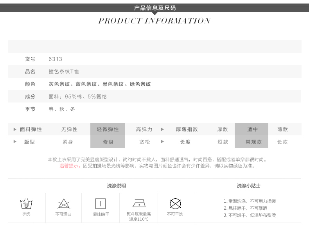
Task: Click the 长度 label
Action: 185,142
